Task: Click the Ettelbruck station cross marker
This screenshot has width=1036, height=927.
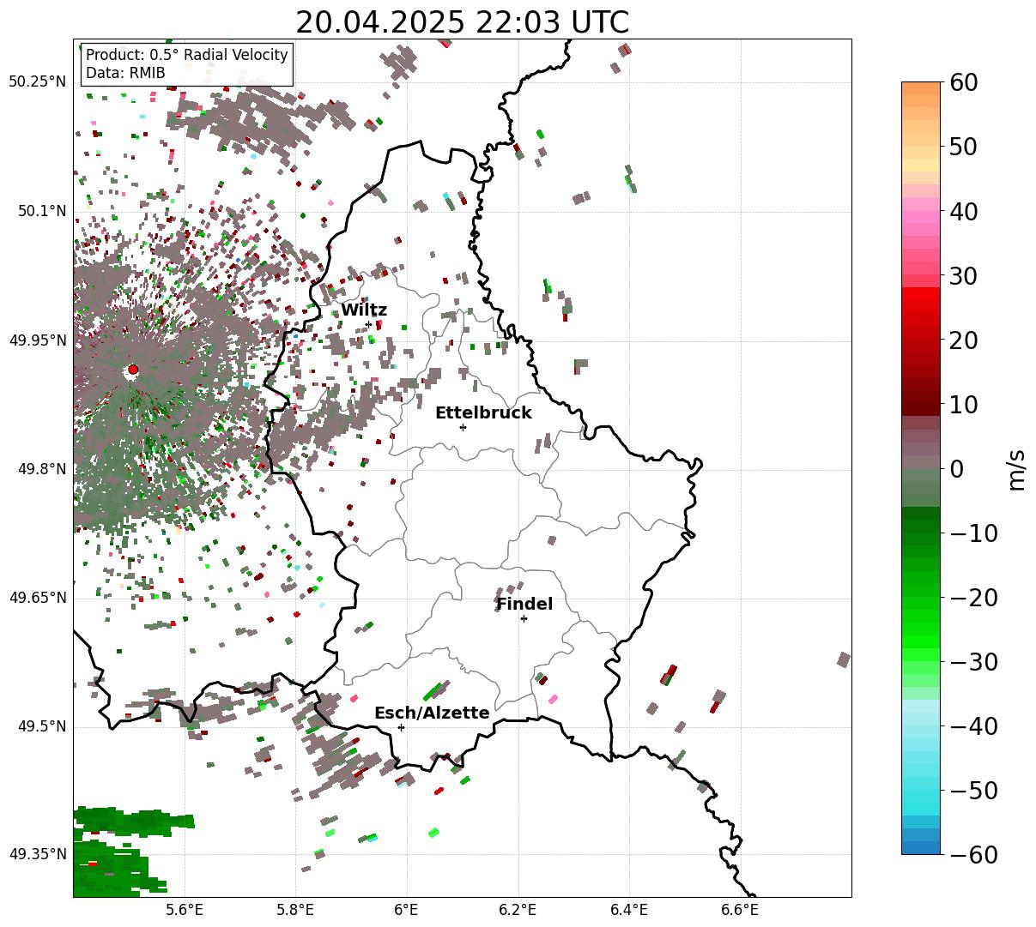Action: (463, 427)
